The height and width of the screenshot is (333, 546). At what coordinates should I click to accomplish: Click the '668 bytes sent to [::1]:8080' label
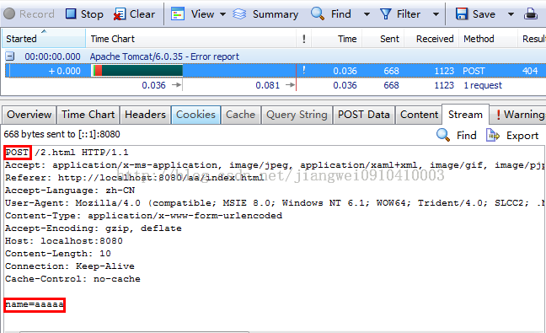pyautogui.click(x=62, y=134)
